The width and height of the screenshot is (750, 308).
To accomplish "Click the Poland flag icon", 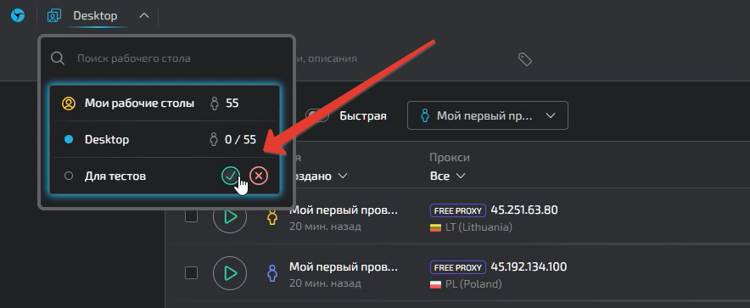I will 435,284.
